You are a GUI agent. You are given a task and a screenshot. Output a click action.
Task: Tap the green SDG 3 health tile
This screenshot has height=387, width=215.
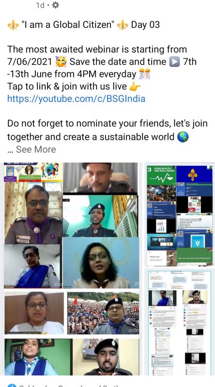coord(161,175)
